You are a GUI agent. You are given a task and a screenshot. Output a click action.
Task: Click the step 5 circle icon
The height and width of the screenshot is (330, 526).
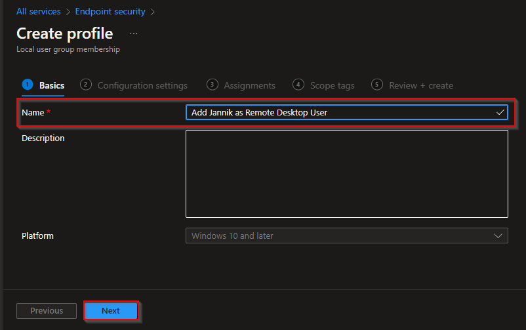[376, 85]
